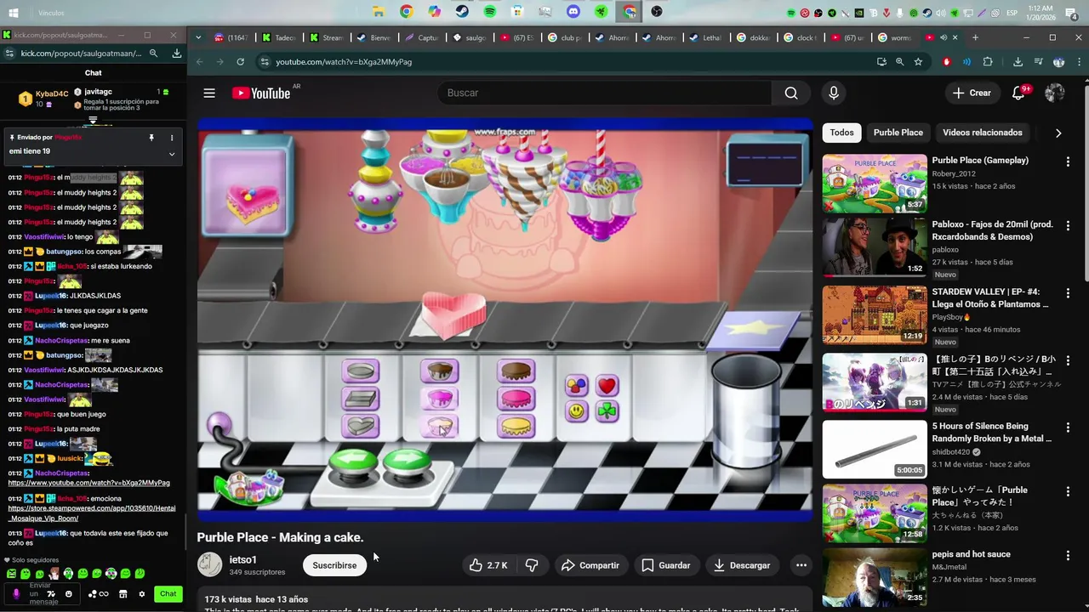Open the Purble Place (Gameplay) thumbnail
This screenshot has width=1089, height=612.
[x=875, y=183]
